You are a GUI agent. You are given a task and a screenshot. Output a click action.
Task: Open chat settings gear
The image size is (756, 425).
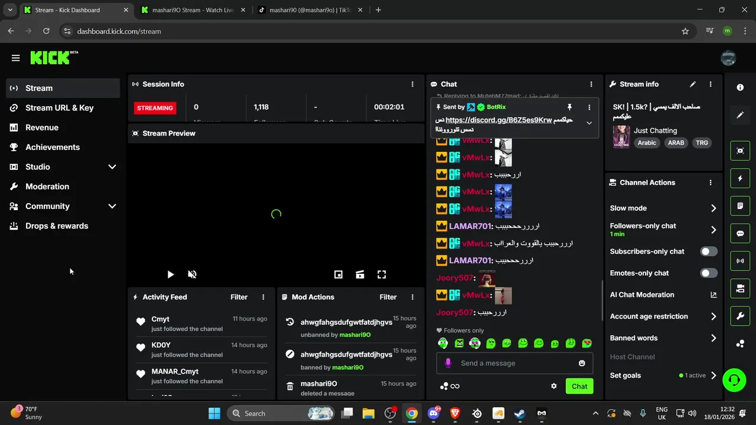[x=554, y=386]
